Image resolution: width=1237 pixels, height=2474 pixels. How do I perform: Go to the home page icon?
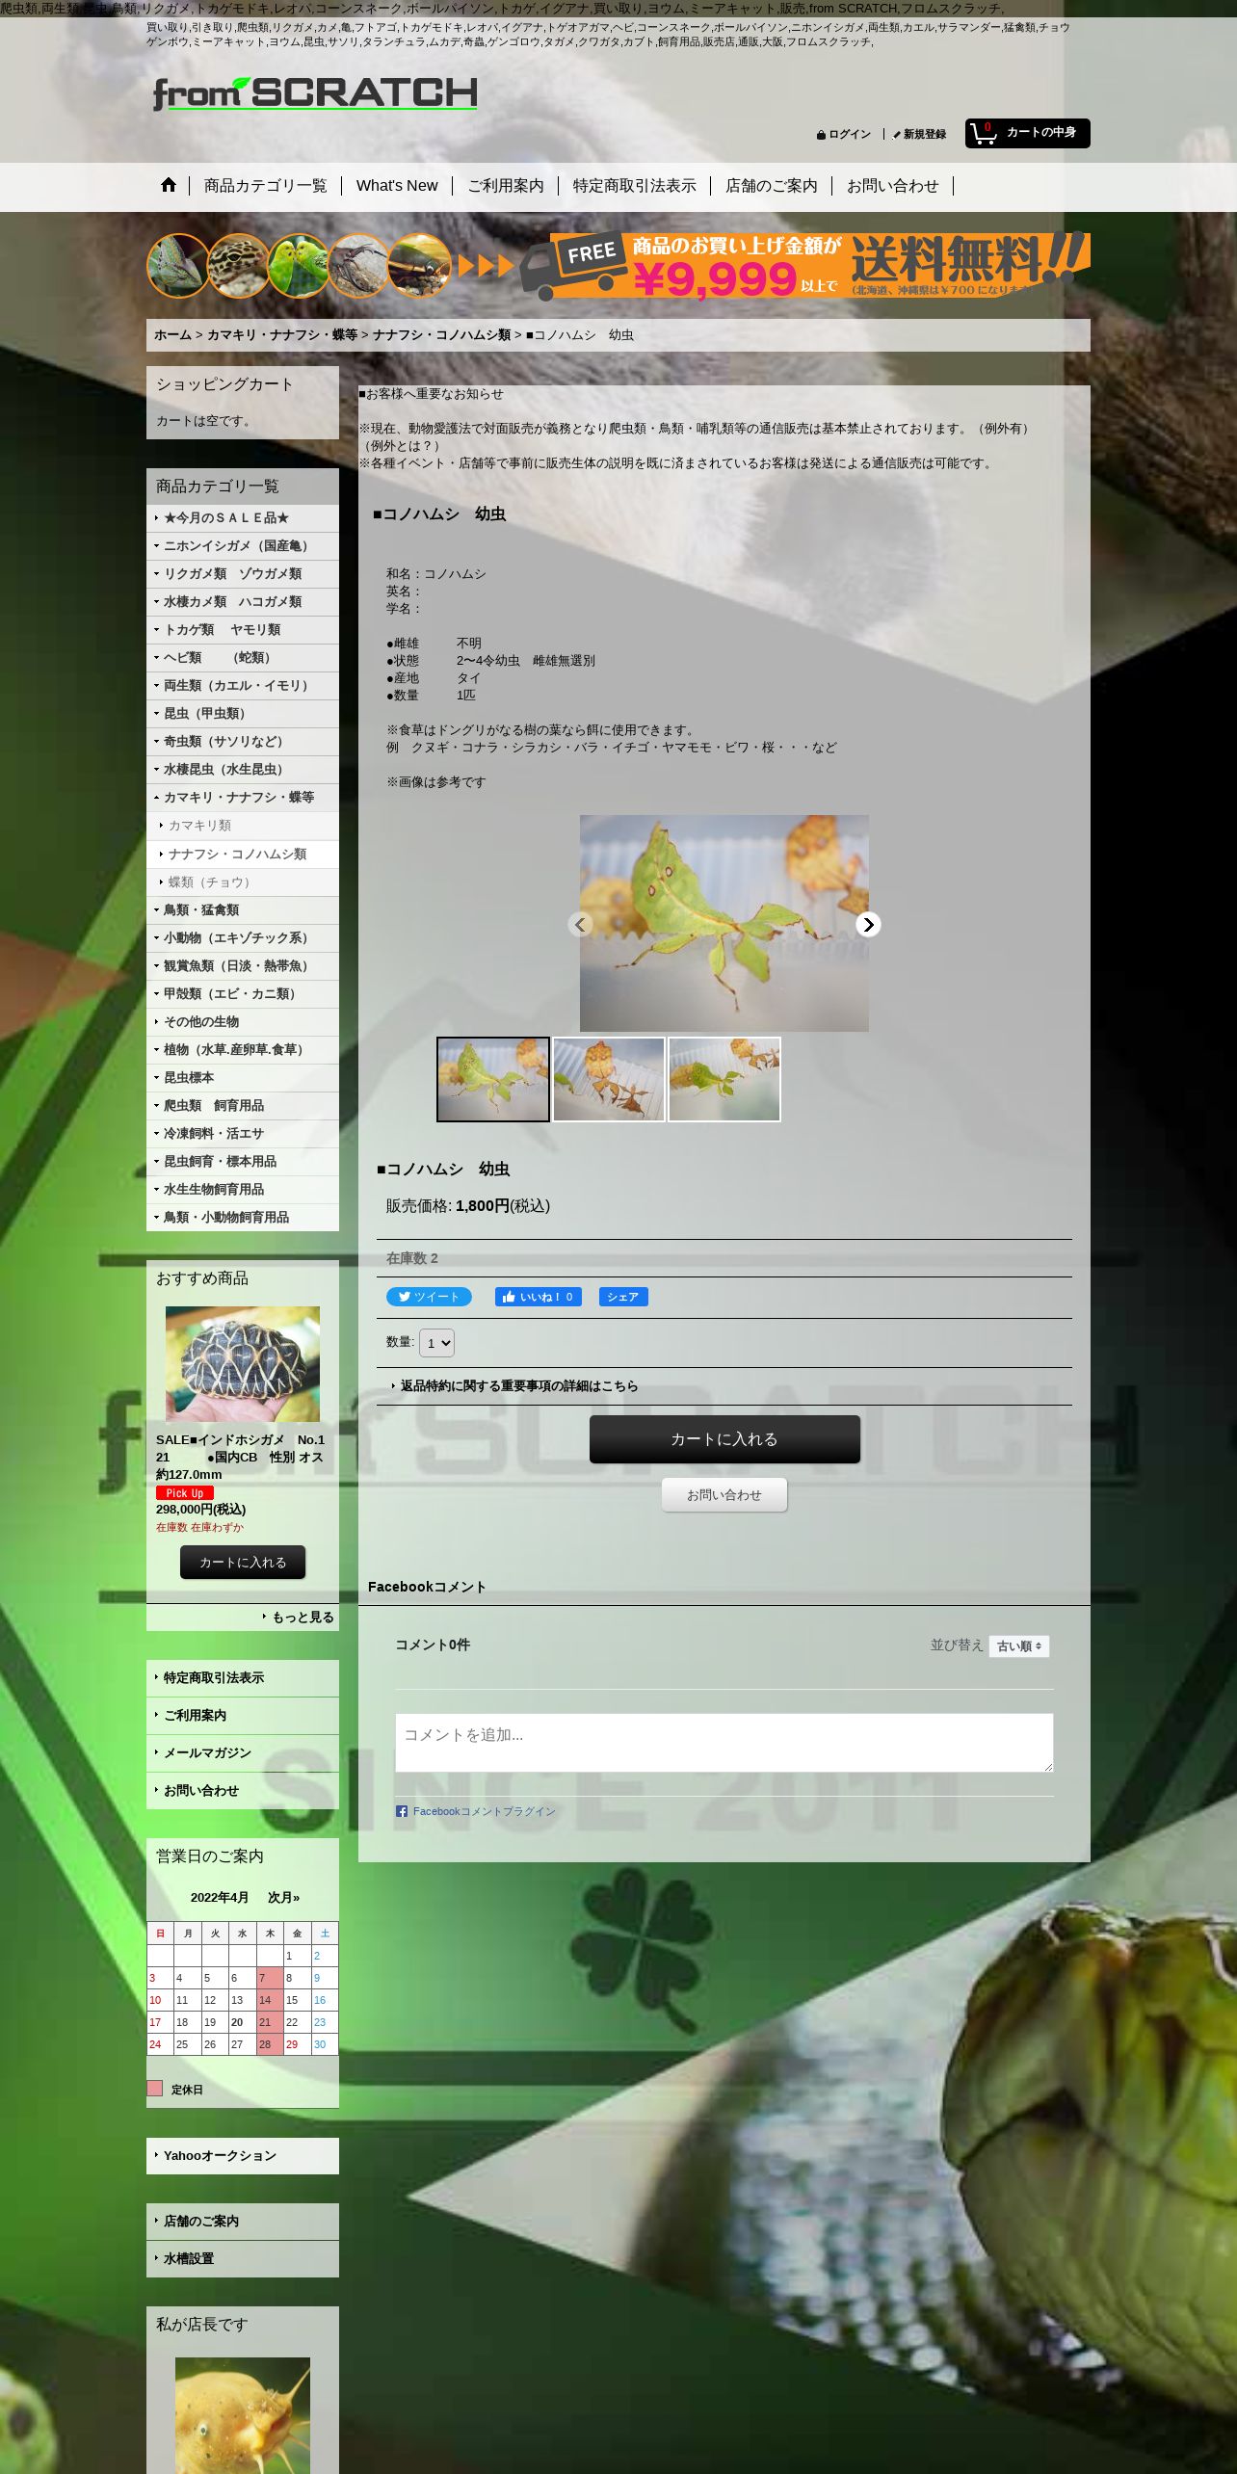pyautogui.click(x=169, y=185)
